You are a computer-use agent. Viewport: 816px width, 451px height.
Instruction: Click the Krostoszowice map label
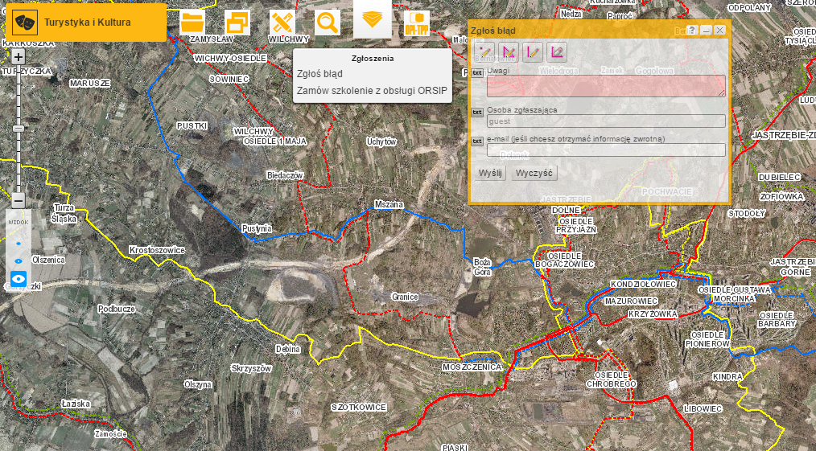(x=157, y=250)
